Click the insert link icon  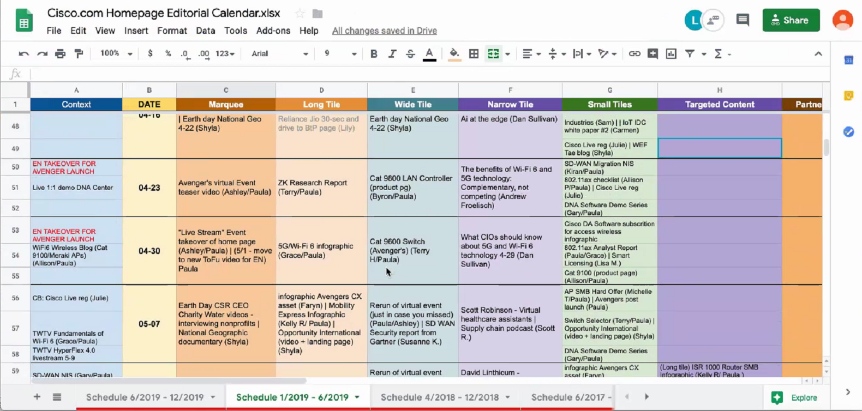tap(634, 53)
